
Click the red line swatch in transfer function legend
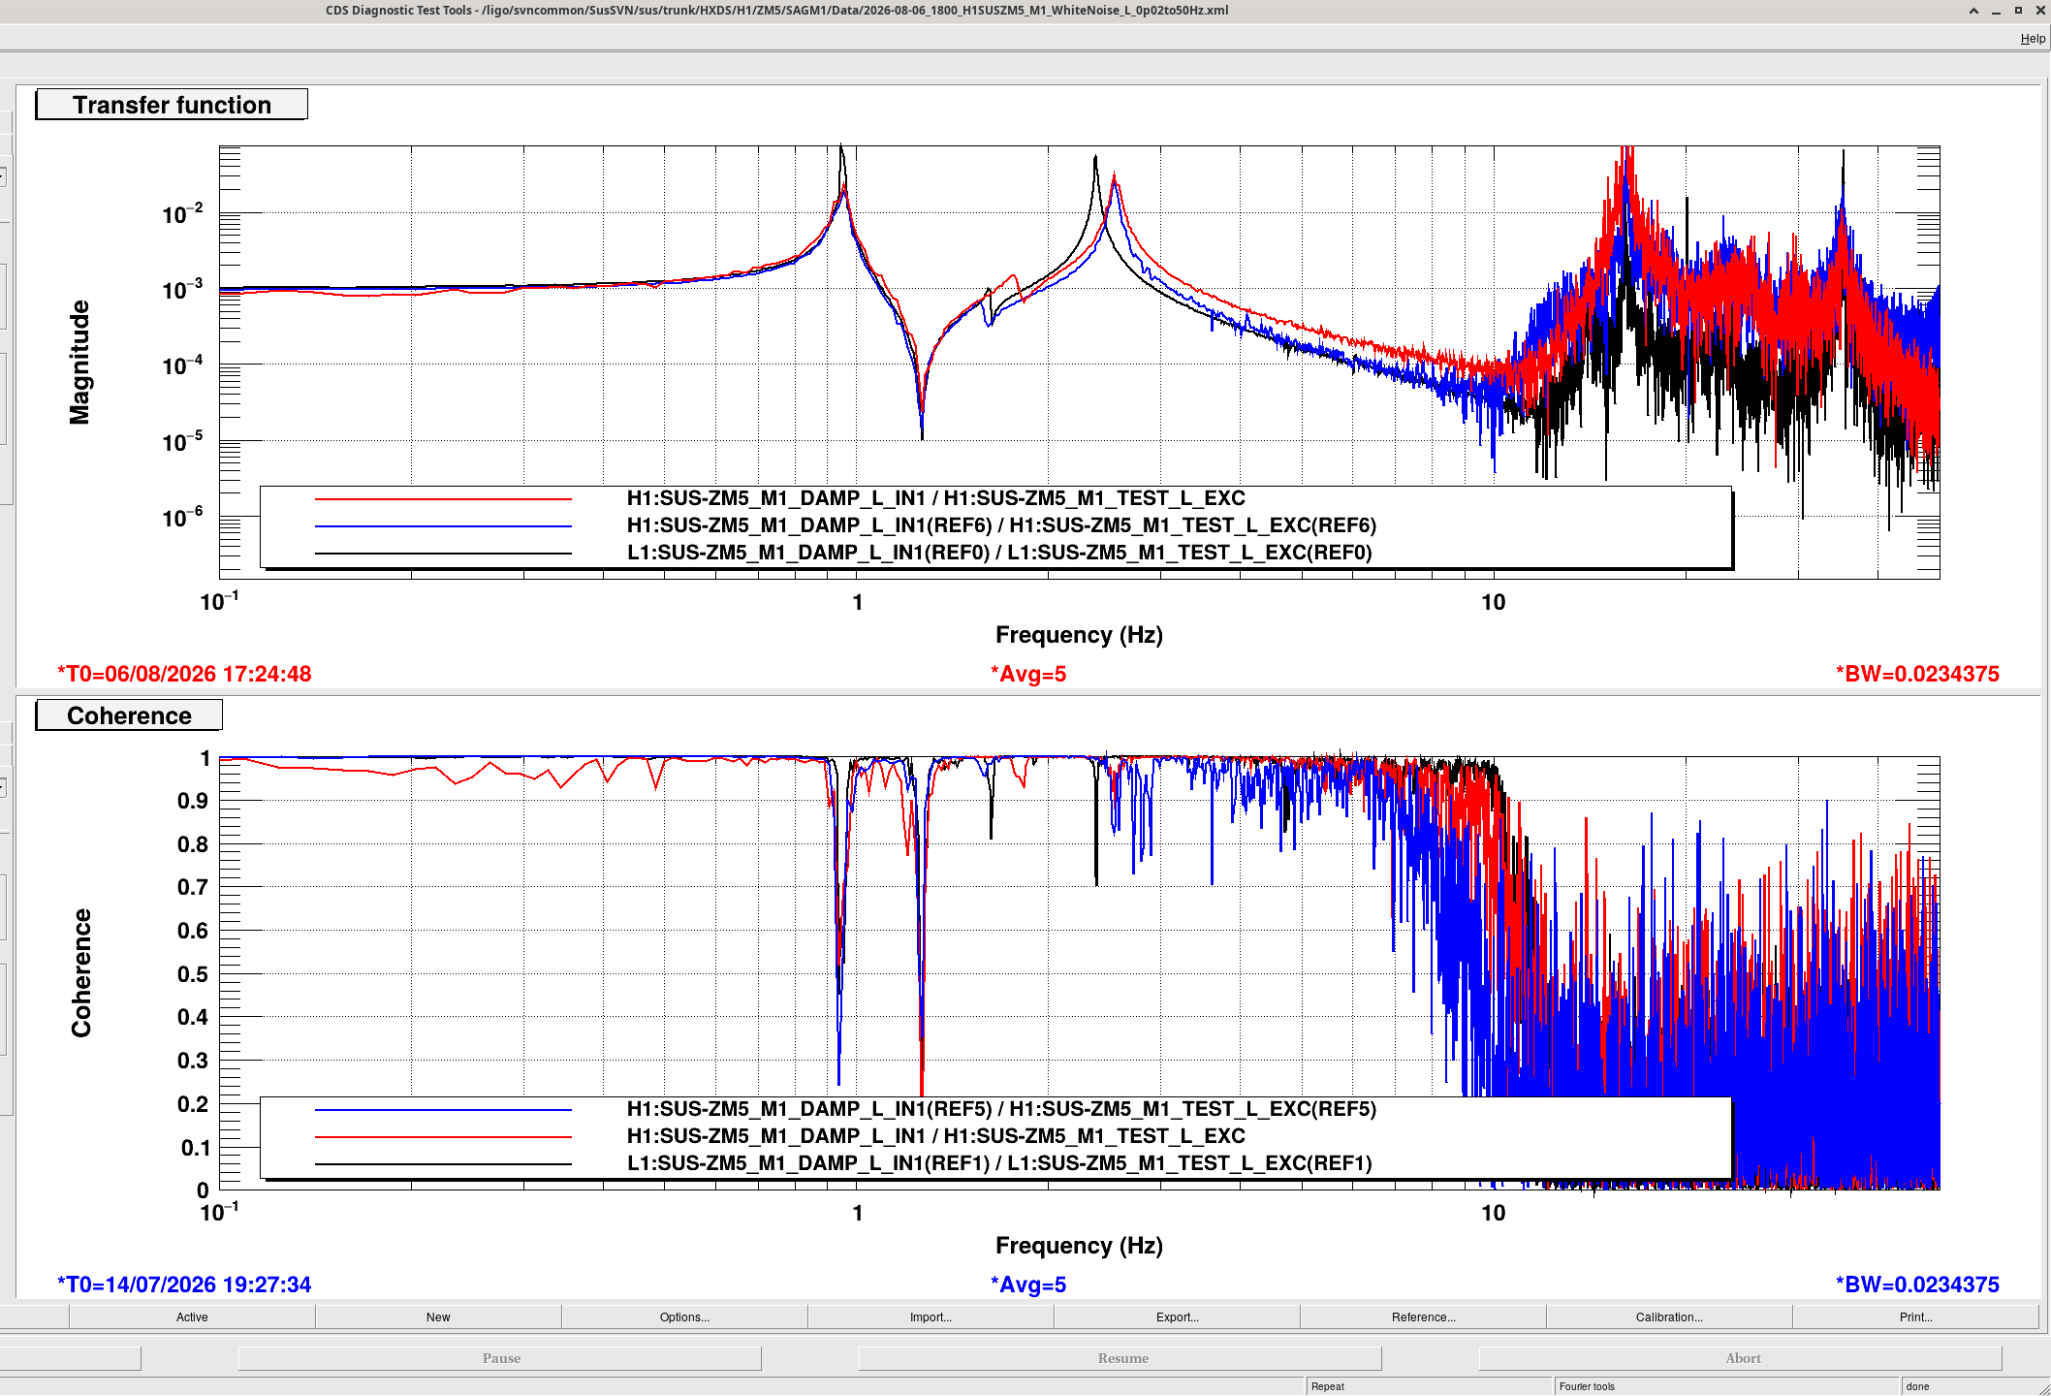click(443, 499)
